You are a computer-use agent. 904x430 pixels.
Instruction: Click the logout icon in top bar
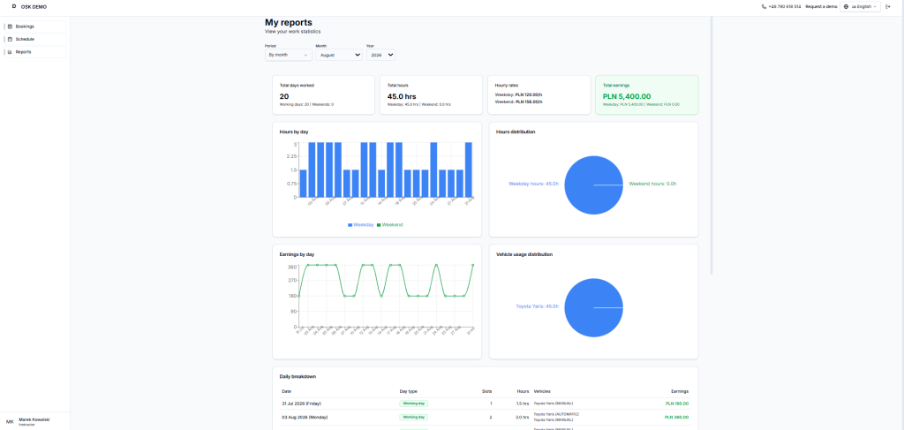pos(888,7)
